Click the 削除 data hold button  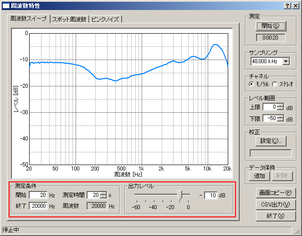coord(282,176)
